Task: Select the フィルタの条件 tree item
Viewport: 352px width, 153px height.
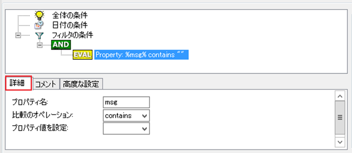Action: [73, 35]
